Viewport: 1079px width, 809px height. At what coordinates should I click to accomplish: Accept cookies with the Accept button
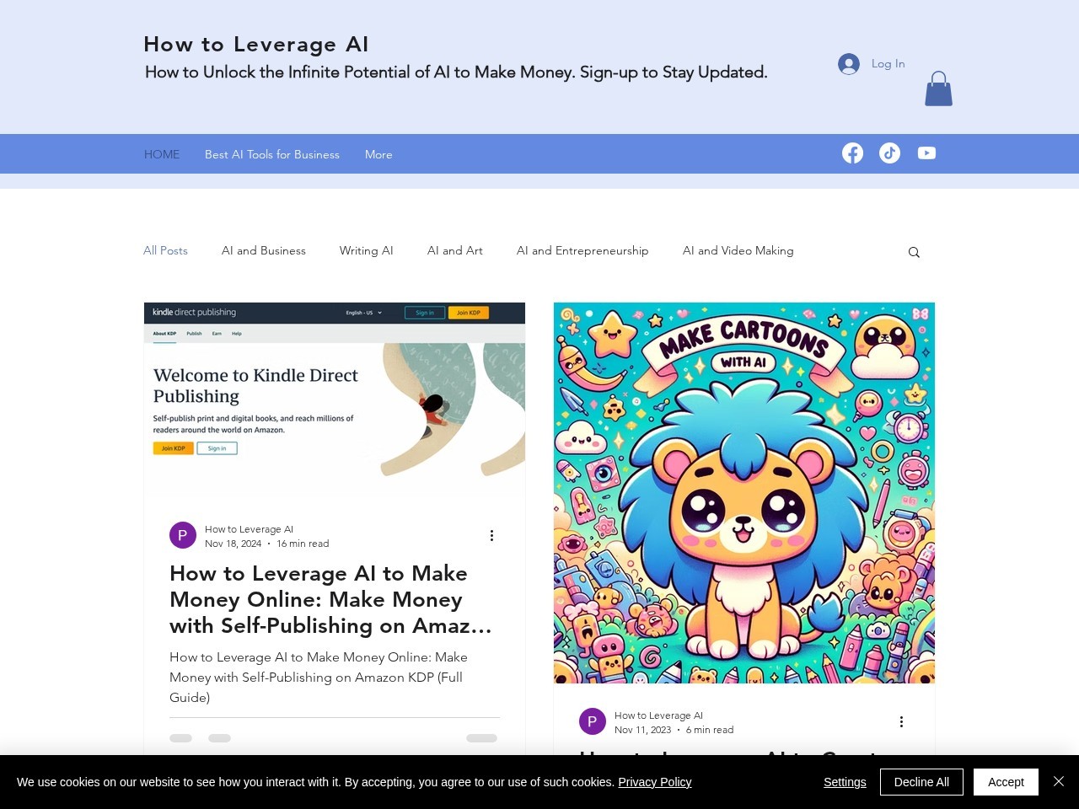click(x=1006, y=782)
